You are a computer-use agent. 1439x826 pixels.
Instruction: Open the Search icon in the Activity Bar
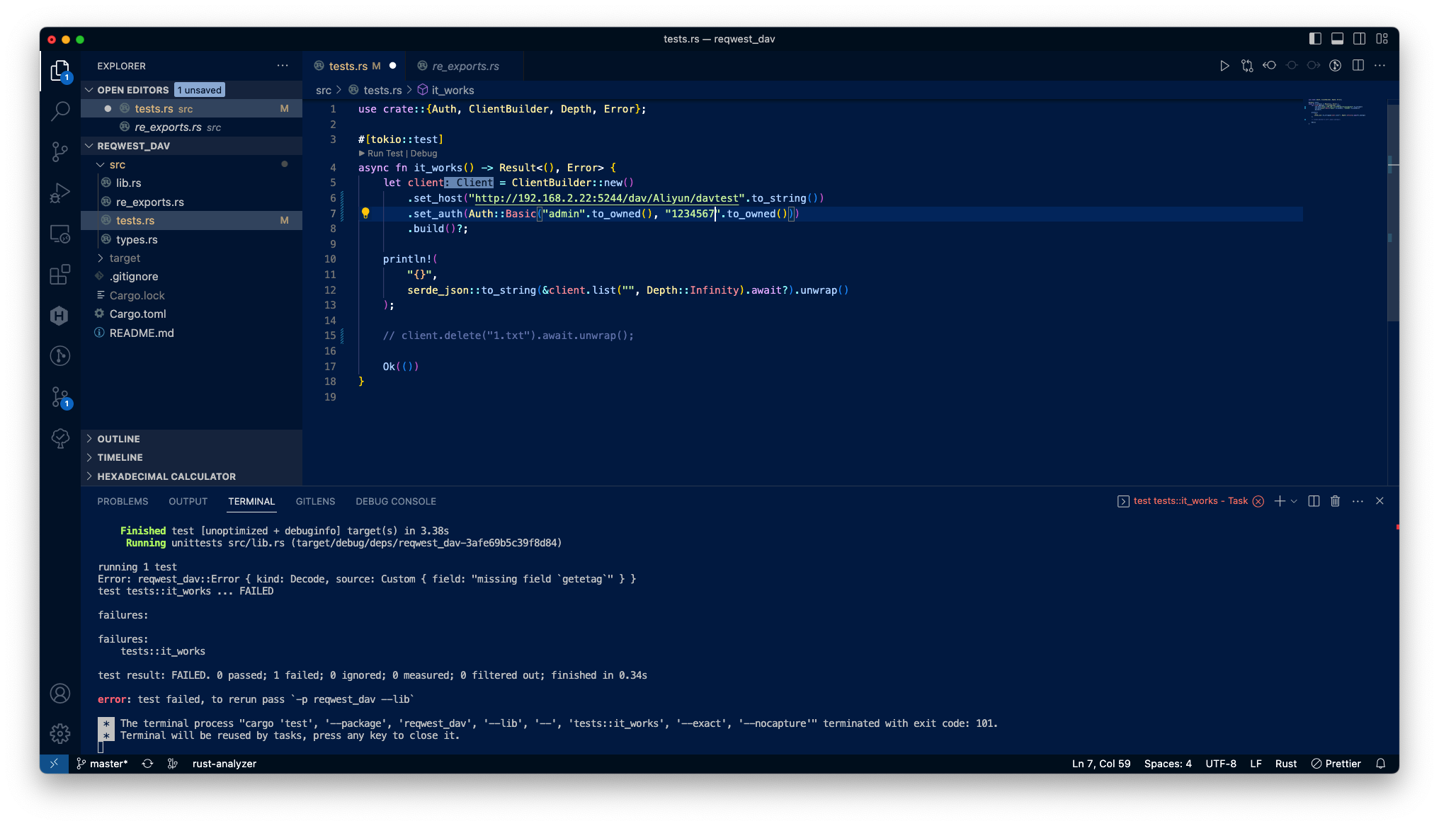(x=60, y=111)
